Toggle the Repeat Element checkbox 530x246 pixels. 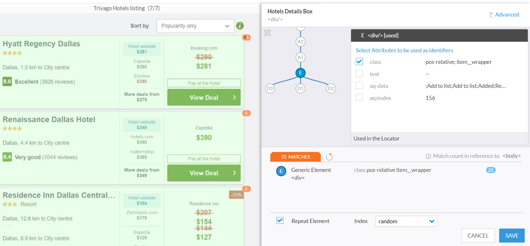pos(280,221)
